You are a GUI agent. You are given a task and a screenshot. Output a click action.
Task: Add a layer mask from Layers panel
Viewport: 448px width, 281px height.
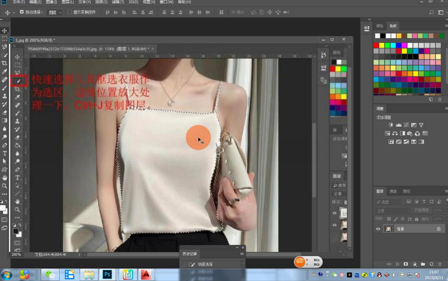[x=406, y=264]
